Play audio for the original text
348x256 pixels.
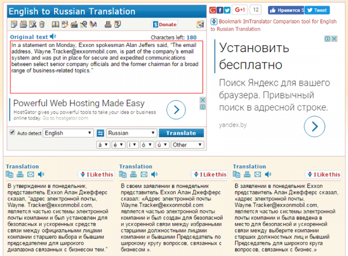click(53, 36)
